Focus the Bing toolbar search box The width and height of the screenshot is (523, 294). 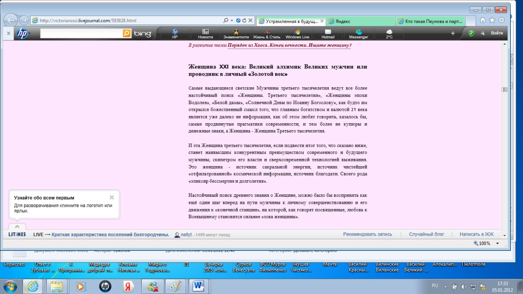tap(81, 33)
